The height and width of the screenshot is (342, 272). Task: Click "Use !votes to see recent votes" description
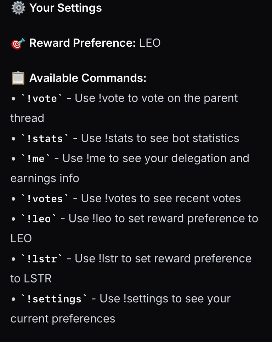coord(161,198)
